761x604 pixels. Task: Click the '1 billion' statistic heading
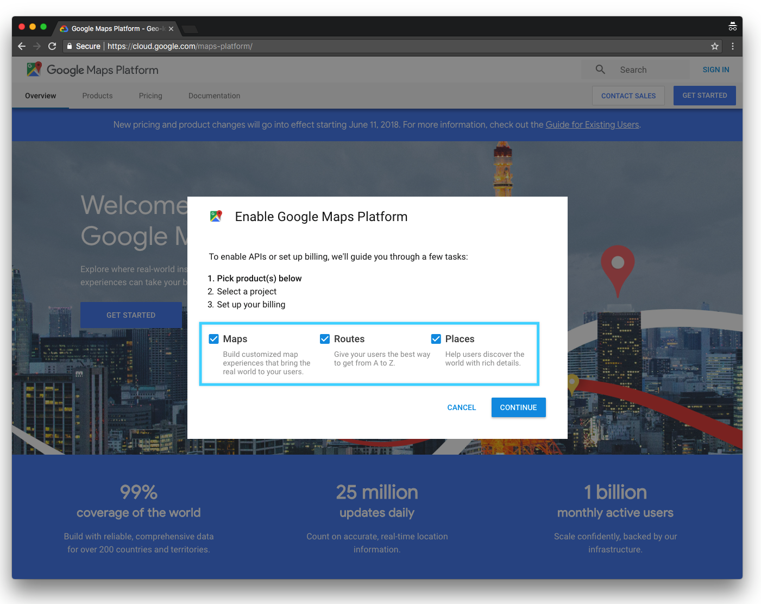tap(615, 492)
